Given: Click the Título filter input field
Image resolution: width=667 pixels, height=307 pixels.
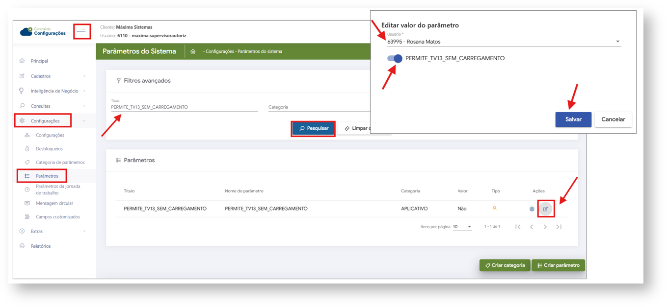Looking at the screenshot, I should 185,107.
